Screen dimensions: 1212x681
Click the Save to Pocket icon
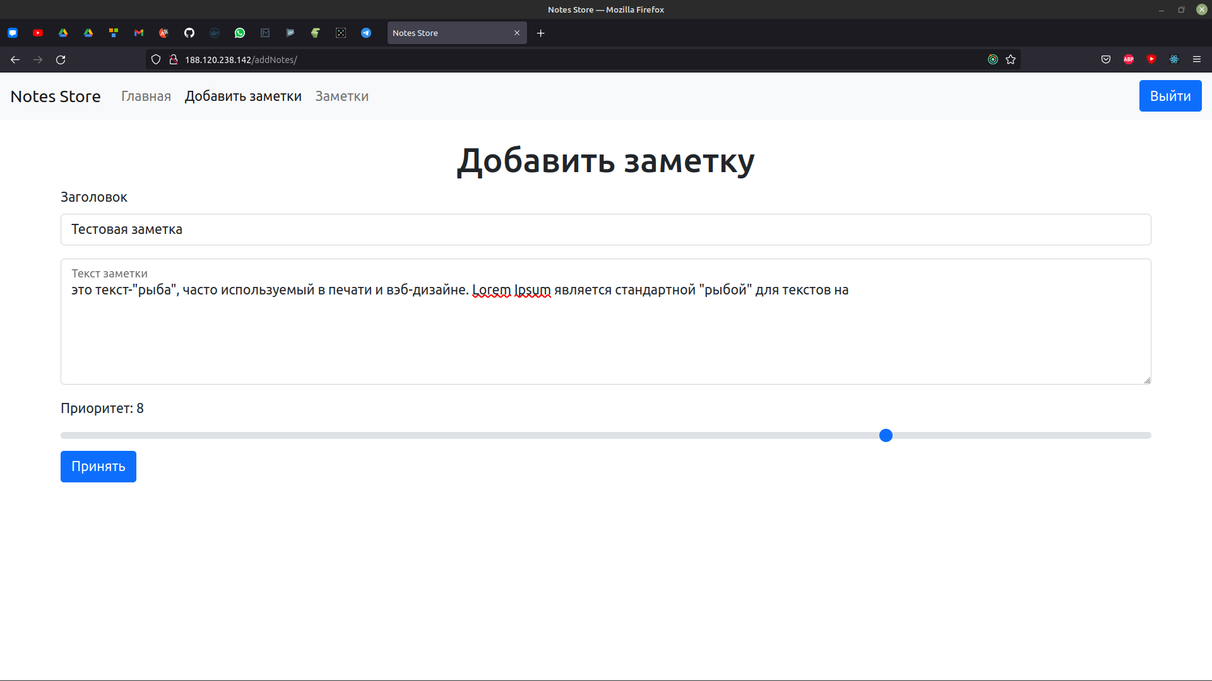tap(1106, 59)
